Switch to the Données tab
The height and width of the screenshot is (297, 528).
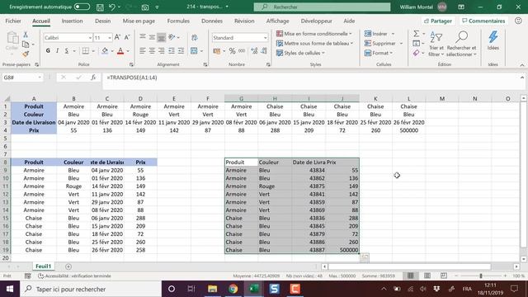coord(212,21)
